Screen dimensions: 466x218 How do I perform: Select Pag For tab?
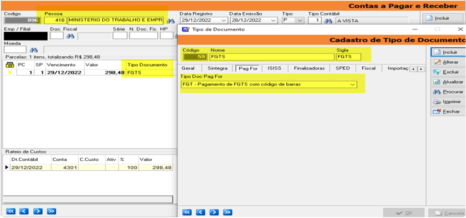click(x=248, y=69)
